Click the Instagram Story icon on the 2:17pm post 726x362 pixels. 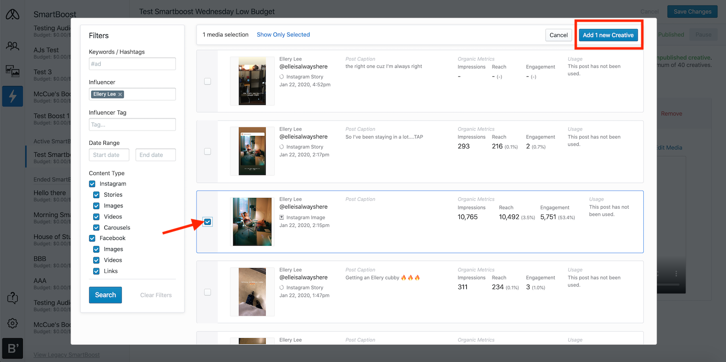pyautogui.click(x=281, y=147)
